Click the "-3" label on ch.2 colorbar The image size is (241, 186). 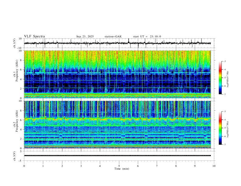pos(225,112)
